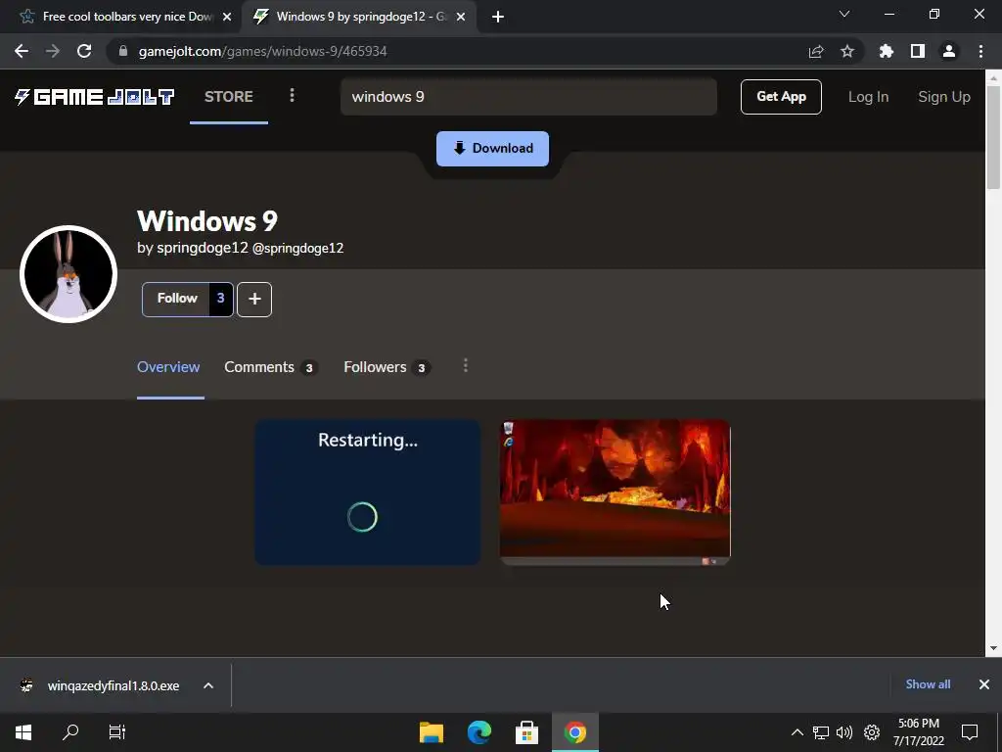Go back to the previous page

(x=22, y=51)
